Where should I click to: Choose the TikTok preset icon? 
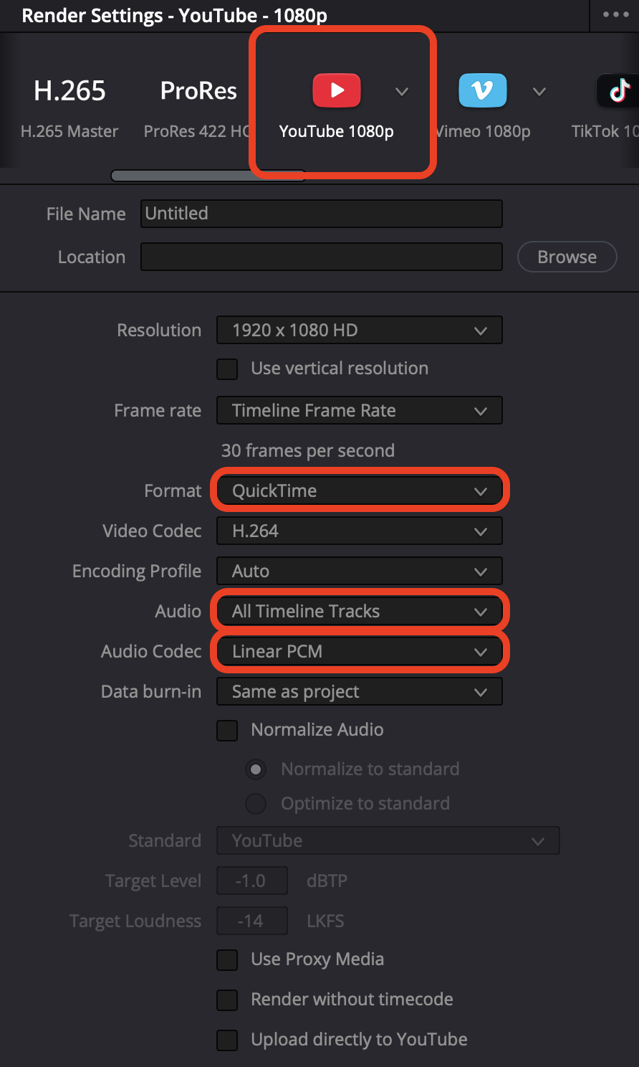pyautogui.click(x=618, y=91)
